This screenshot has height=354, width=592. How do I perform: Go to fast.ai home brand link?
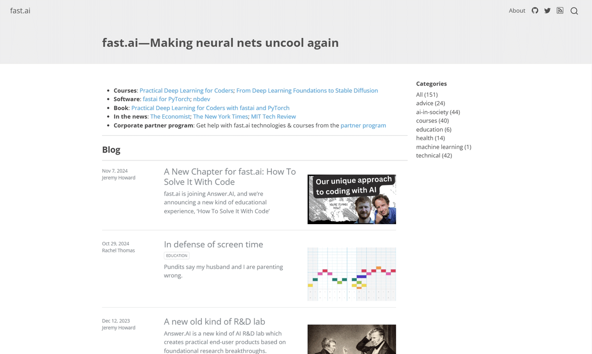pyautogui.click(x=20, y=10)
